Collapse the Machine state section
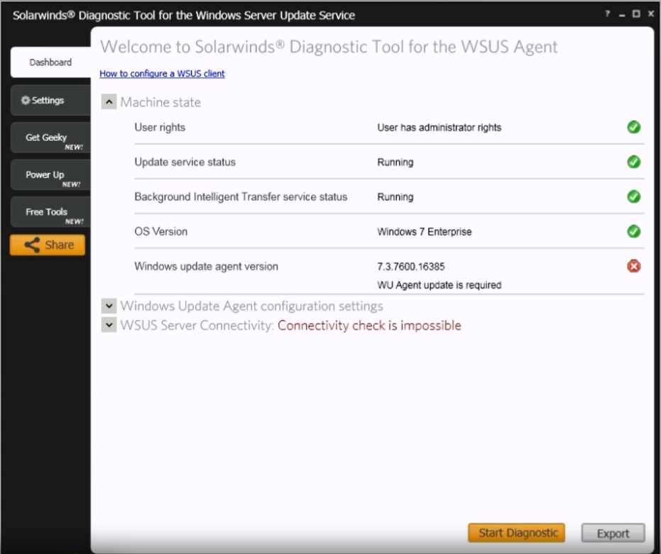The height and width of the screenshot is (554, 661). 109,102
